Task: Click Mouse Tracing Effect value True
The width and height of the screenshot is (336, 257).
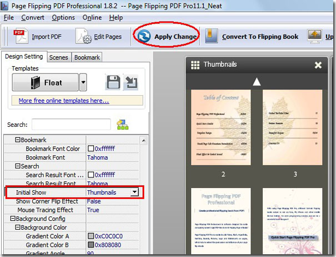Action: (93, 210)
